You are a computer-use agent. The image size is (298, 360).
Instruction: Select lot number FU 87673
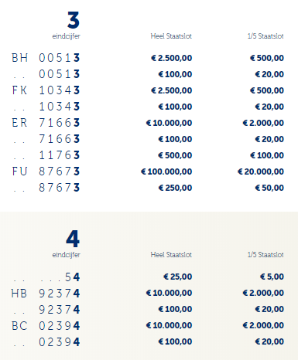(46, 172)
